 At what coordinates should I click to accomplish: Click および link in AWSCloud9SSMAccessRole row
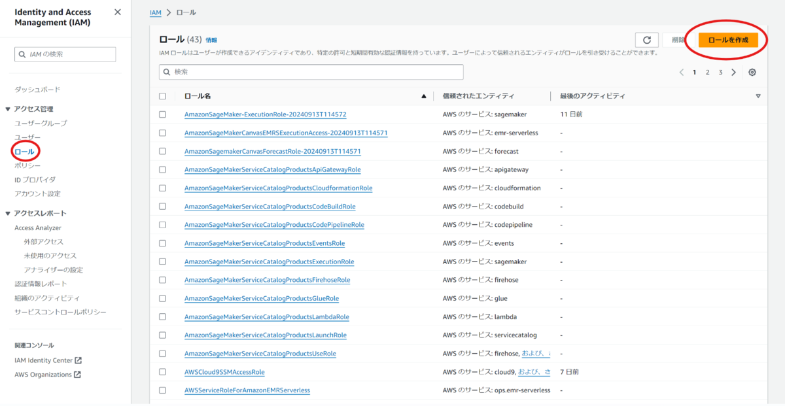tap(534, 372)
